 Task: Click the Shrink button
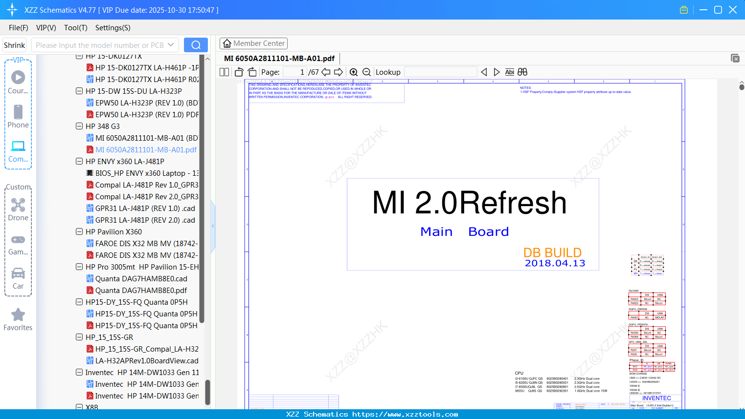15,45
